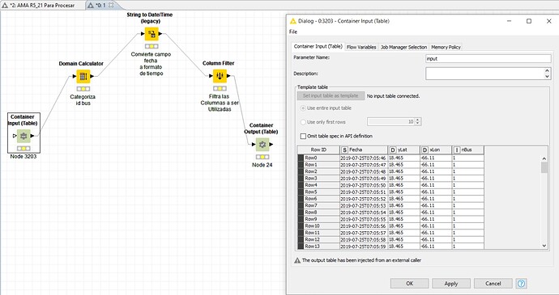Open the dialog help question mark icon
This screenshot has width=559, height=295.
pos(521,284)
